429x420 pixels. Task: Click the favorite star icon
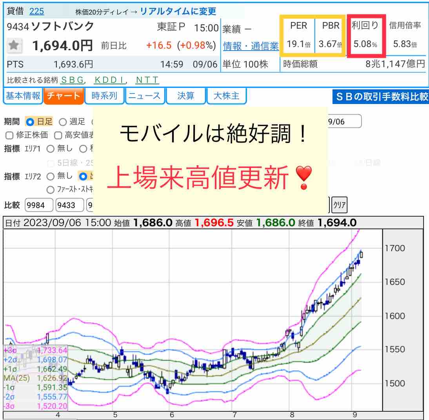tap(14, 45)
